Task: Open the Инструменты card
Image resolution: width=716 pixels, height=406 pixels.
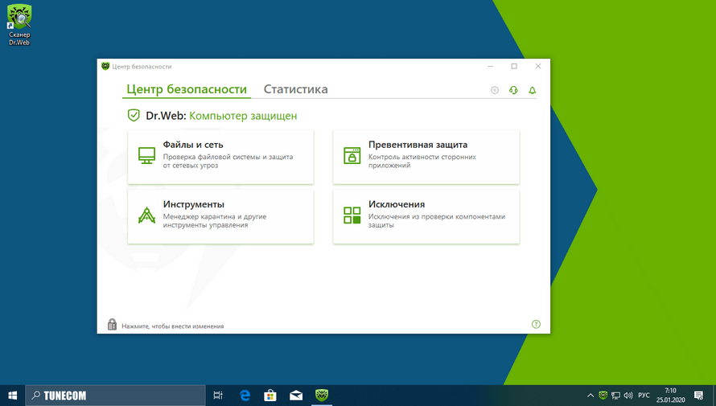Action: coord(220,217)
